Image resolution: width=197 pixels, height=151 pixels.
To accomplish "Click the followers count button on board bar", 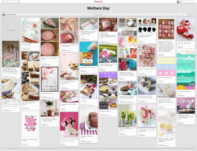I will 190,15.
